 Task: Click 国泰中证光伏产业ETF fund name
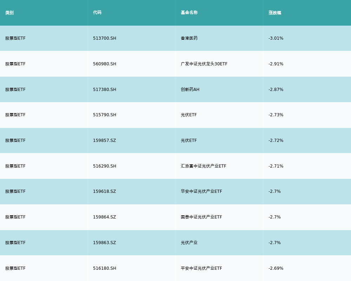coord(201,217)
